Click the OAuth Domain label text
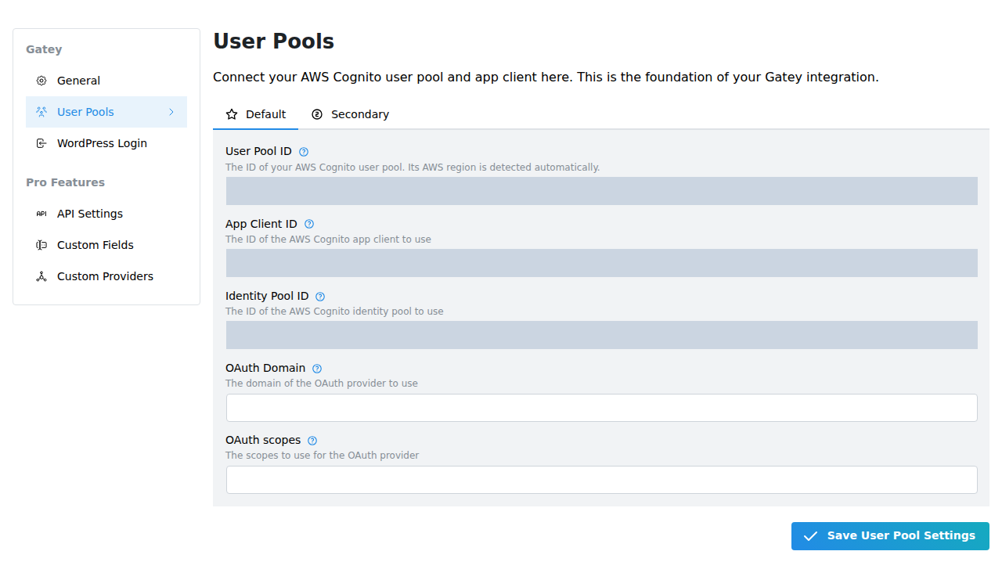 (x=265, y=368)
